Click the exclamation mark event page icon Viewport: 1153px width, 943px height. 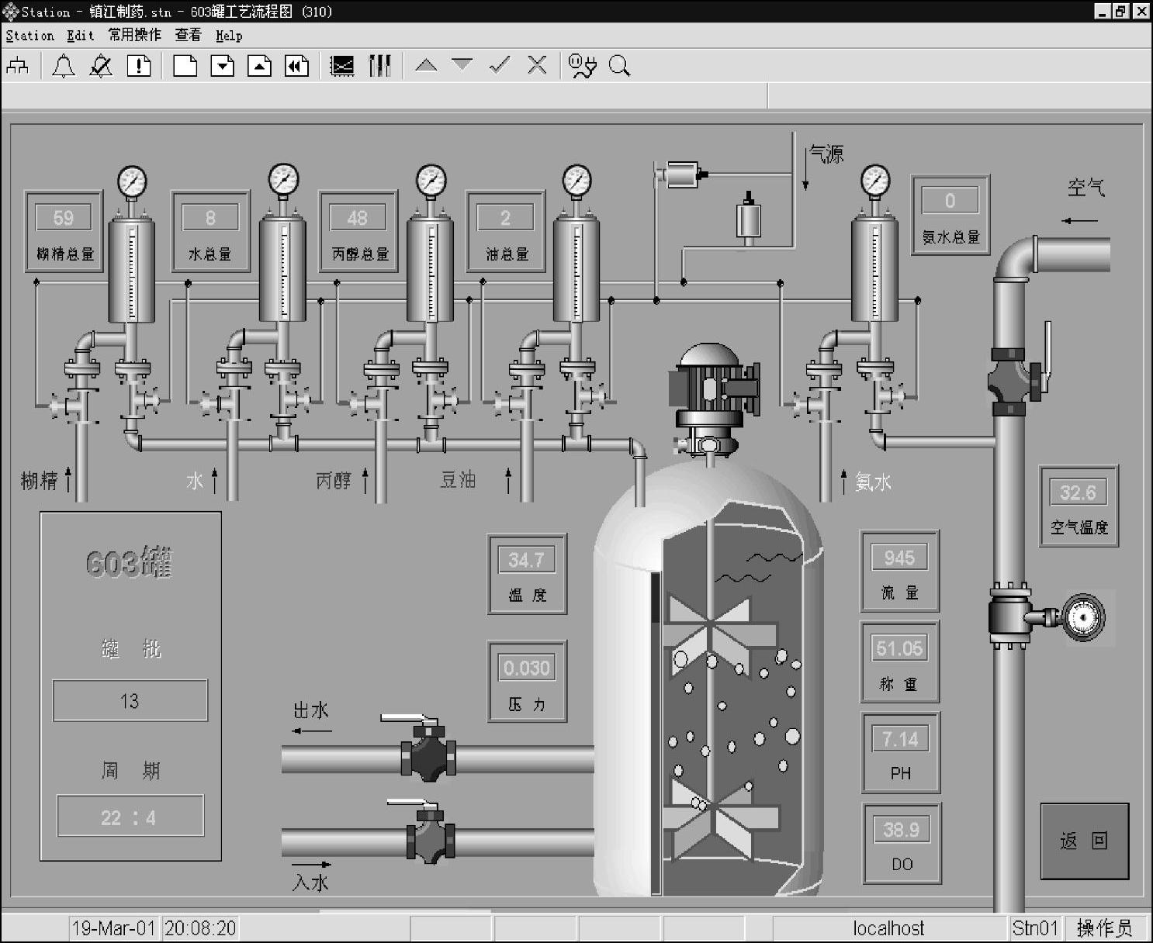139,67
